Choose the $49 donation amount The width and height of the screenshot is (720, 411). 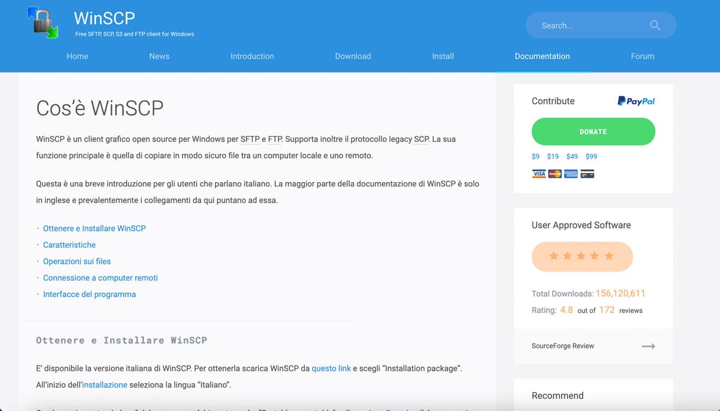[x=572, y=156]
